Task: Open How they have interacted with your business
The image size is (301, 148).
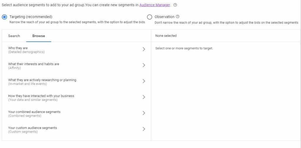Action: pos(41,97)
